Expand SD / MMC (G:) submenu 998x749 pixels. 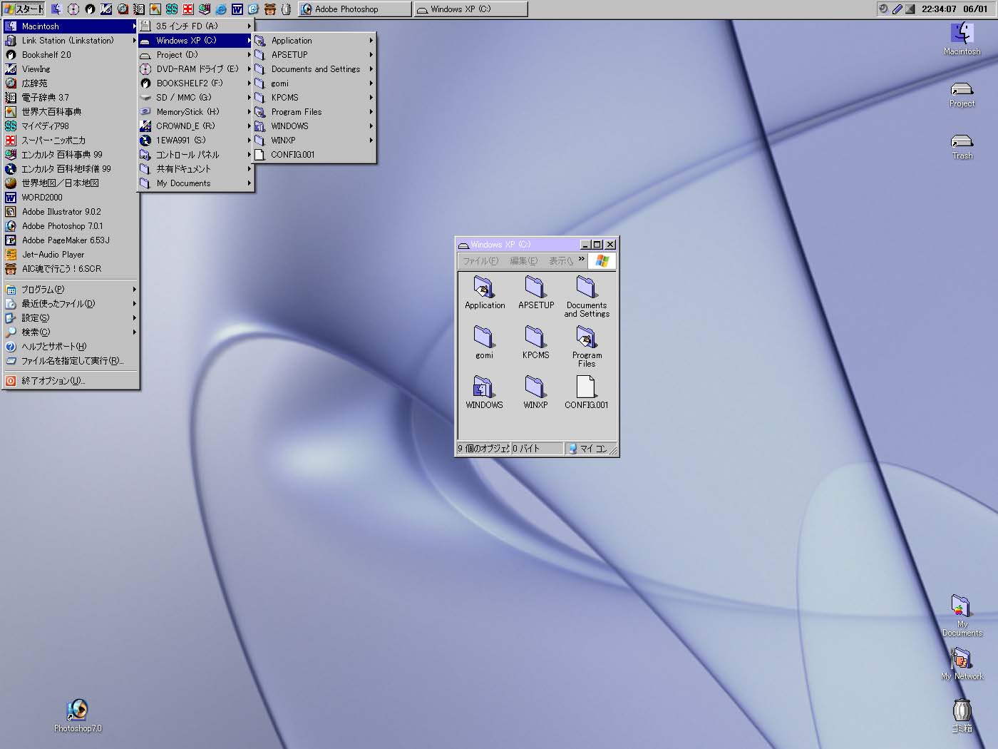pos(195,97)
